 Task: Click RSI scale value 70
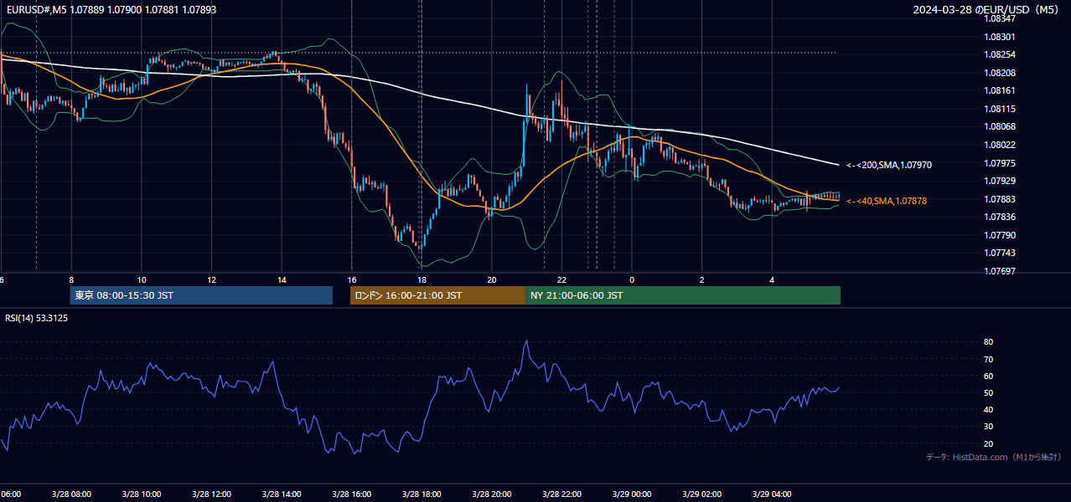[x=989, y=359]
